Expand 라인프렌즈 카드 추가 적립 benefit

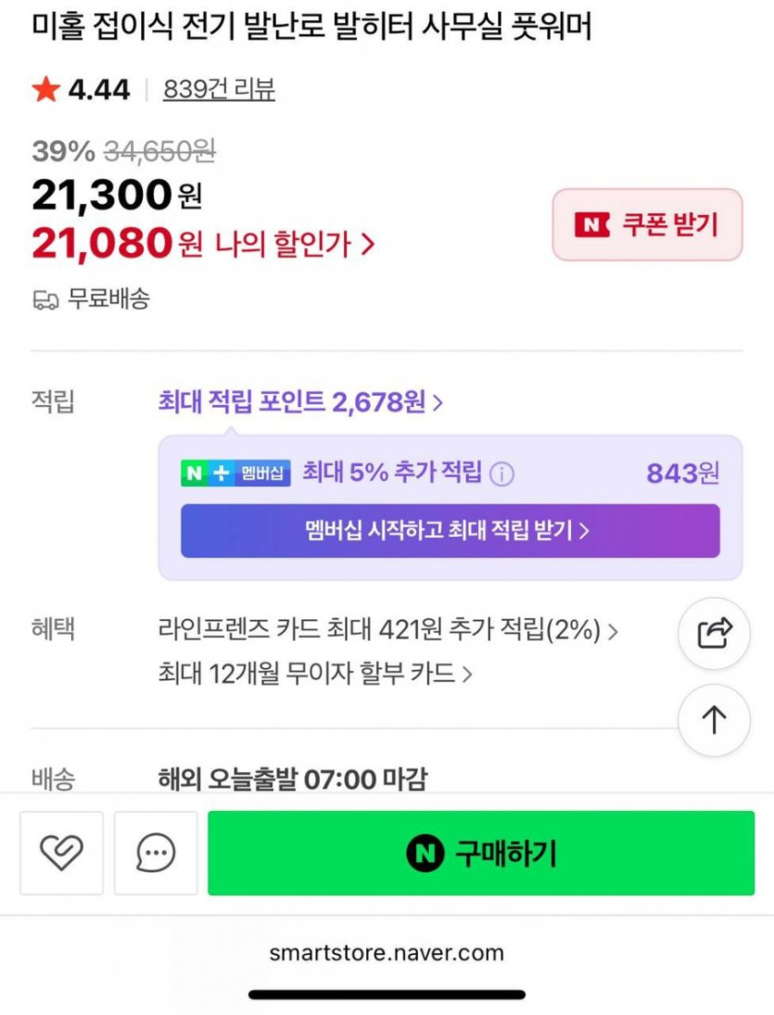click(387, 632)
